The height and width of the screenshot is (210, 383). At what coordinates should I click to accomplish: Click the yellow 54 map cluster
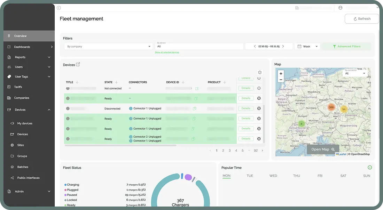click(344, 109)
